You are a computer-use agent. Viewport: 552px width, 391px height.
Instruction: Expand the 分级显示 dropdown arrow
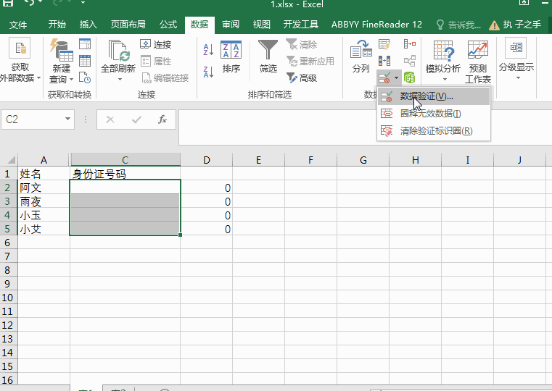[x=518, y=77]
